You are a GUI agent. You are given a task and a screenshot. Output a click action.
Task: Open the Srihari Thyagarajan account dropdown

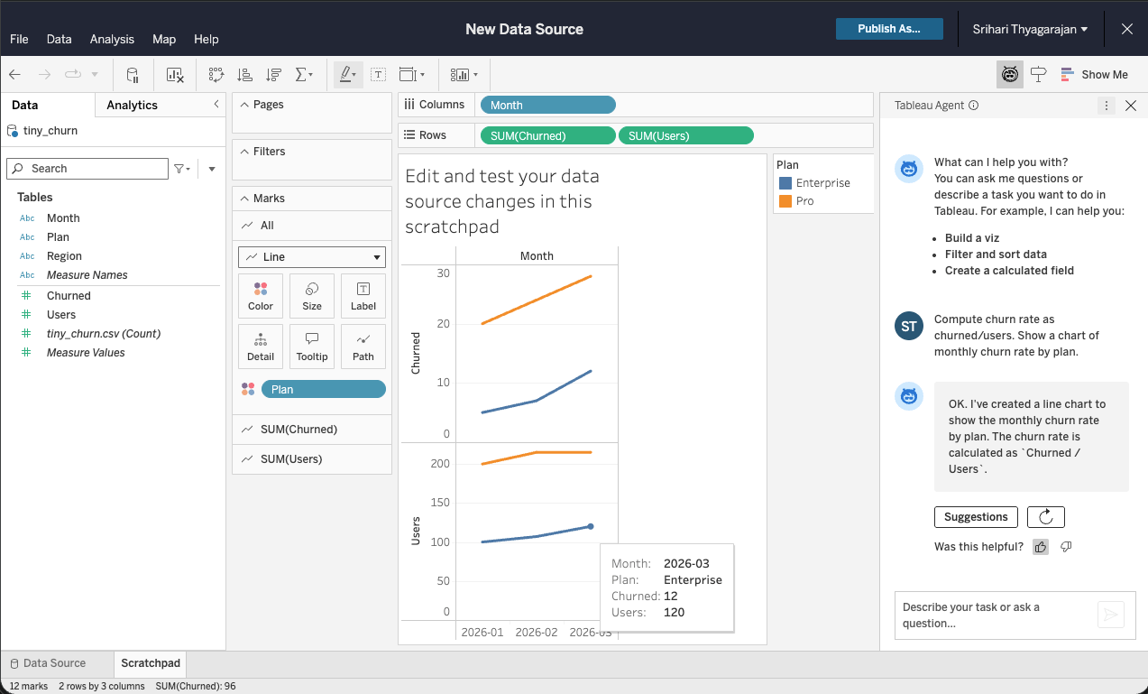[x=1030, y=29]
